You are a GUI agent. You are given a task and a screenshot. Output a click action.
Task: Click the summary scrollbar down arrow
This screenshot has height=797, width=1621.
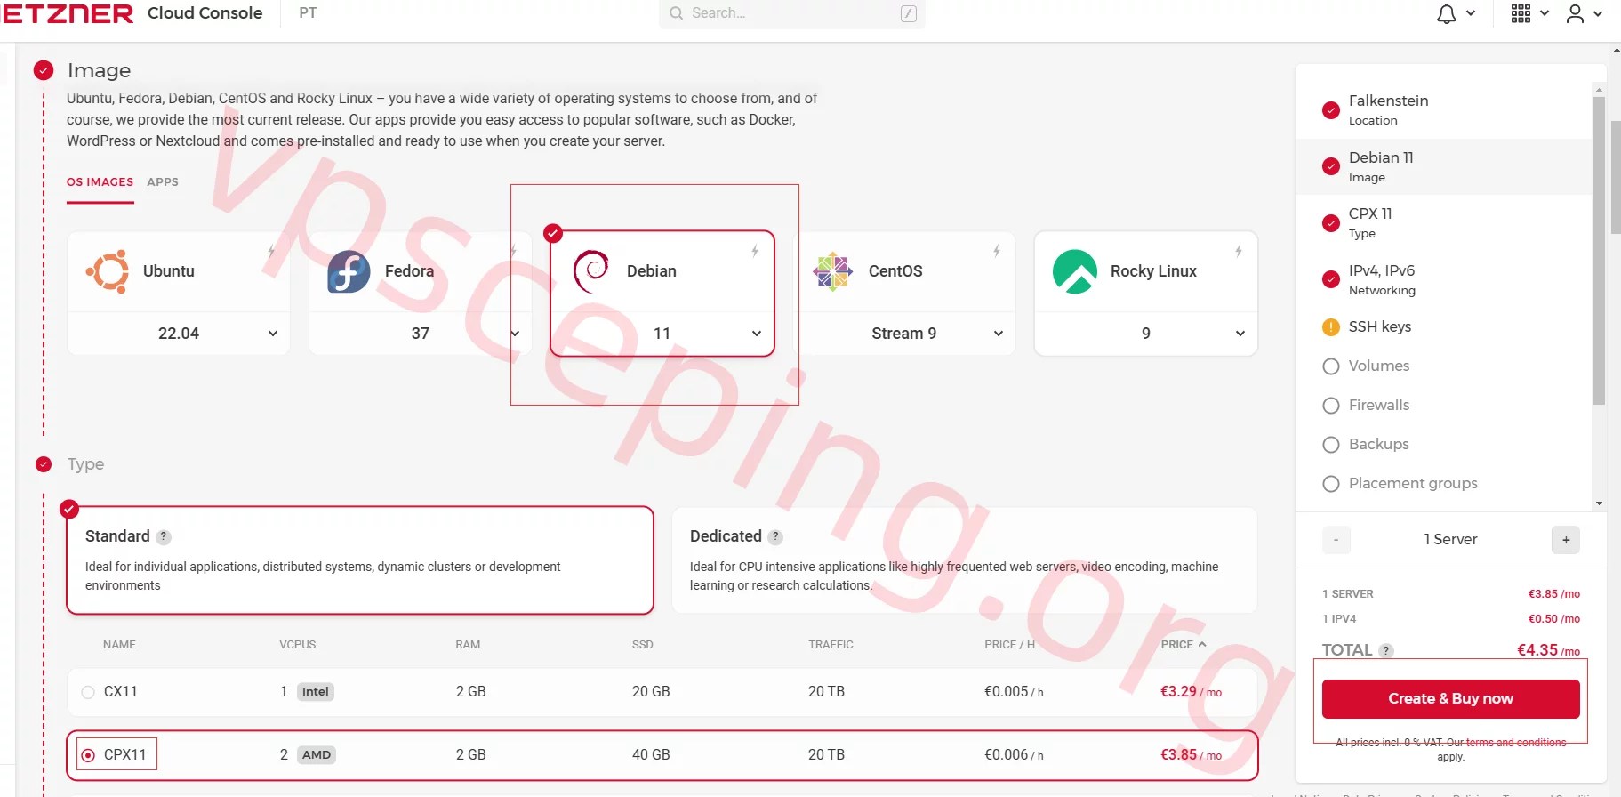click(x=1599, y=503)
